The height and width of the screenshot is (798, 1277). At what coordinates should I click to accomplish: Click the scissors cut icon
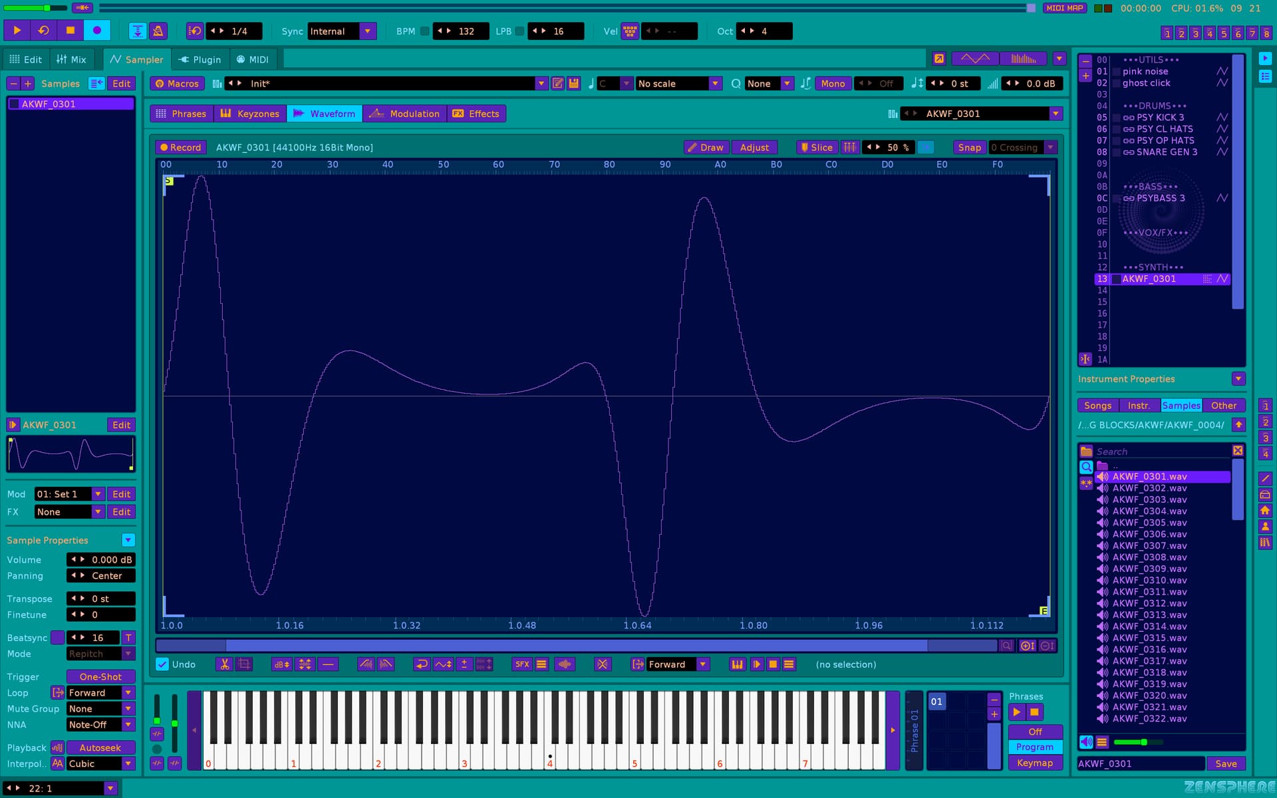click(225, 664)
